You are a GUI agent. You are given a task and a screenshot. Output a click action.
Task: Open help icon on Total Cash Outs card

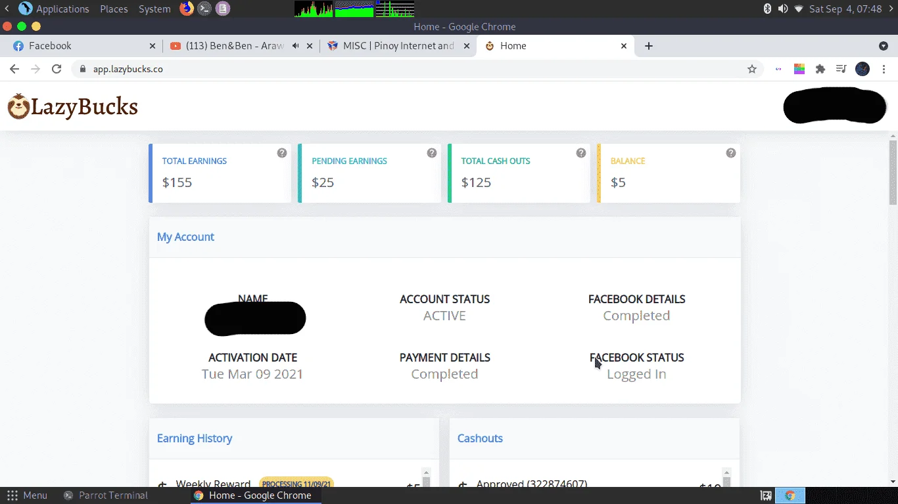(x=581, y=153)
